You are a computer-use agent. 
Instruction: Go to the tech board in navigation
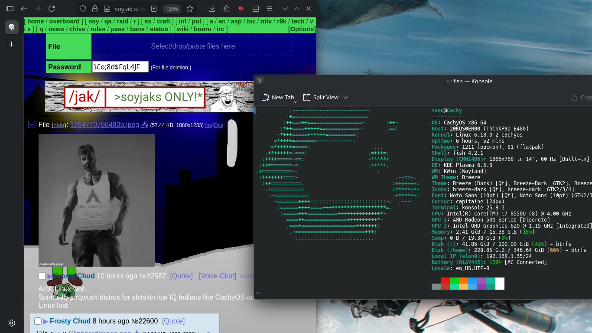point(298,21)
